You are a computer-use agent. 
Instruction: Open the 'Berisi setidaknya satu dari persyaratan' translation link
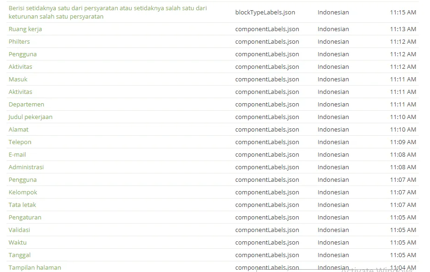click(x=108, y=13)
